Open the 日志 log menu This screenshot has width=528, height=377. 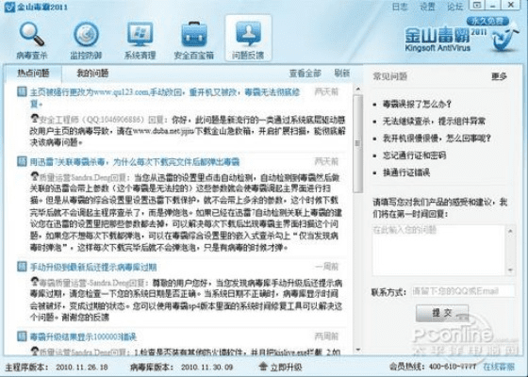point(400,7)
